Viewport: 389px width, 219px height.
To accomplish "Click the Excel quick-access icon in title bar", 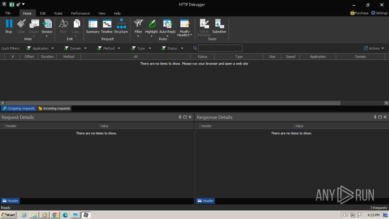I will tap(12, 4).
